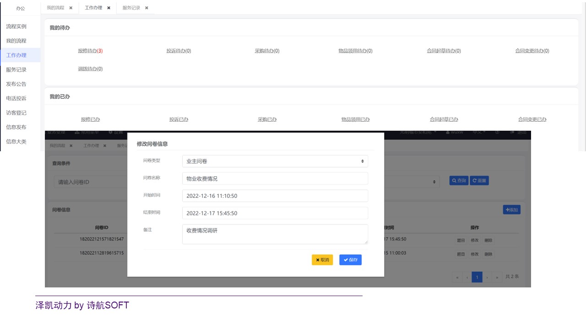This screenshot has width=586, height=329.
Task: Click the 结束时间 field 2022-12-17 15:45:50
Action: [x=275, y=213]
